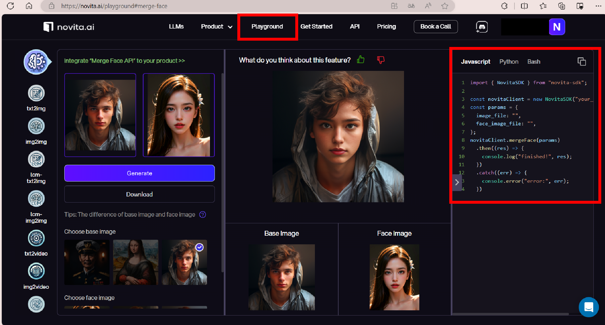Choose the naval officer base image
Screen dimensions: 605x325
click(x=87, y=262)
